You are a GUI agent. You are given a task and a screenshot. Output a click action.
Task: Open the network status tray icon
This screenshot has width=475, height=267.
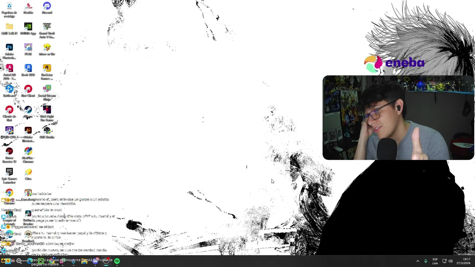point(444,261)
